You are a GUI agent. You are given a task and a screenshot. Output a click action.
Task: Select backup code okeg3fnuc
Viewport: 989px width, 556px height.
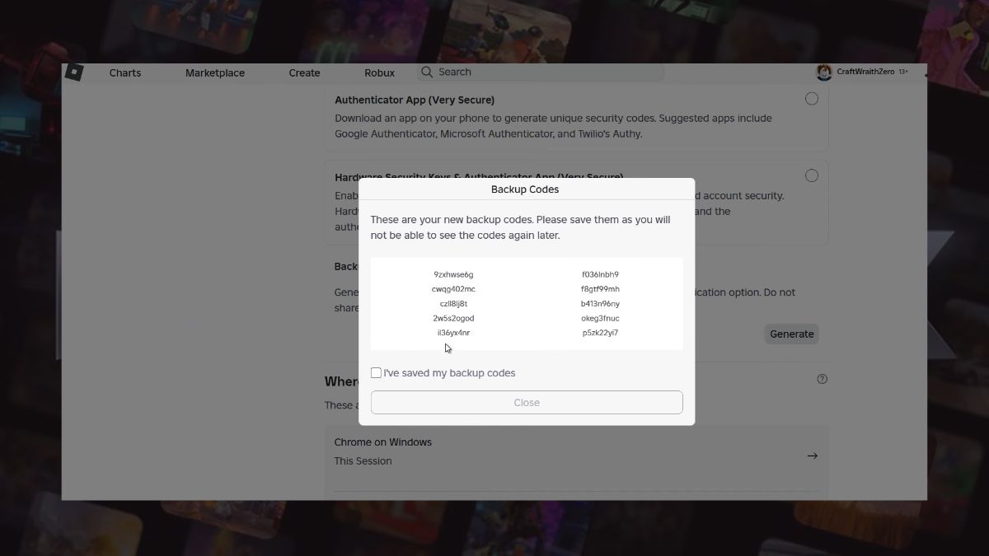600,318
